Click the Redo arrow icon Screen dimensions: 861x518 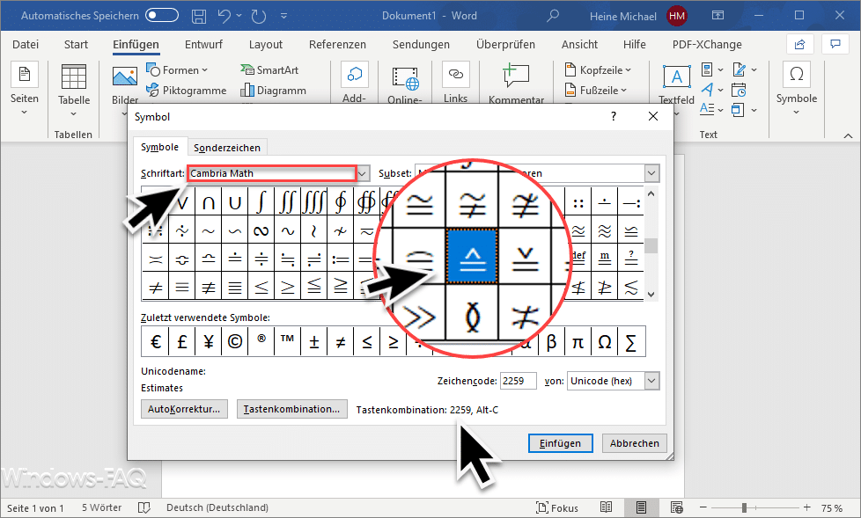tap(258, 16)
